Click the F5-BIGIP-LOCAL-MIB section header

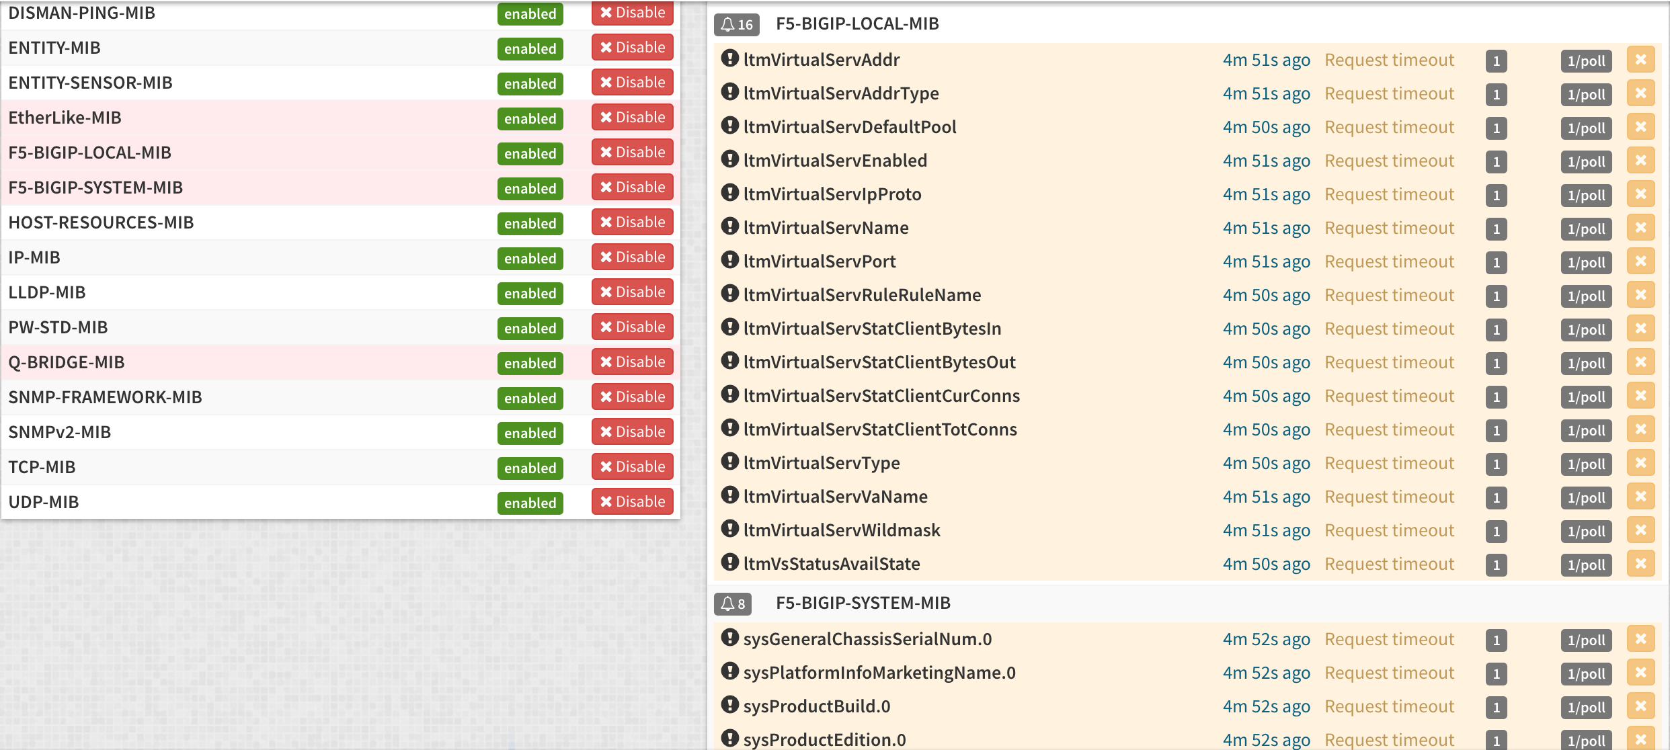point(857,24)
